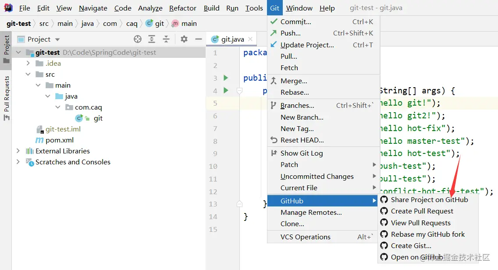Choose Create Pull Request
Viewport: 498px width, 270px height.
click(x=428, y=211)
